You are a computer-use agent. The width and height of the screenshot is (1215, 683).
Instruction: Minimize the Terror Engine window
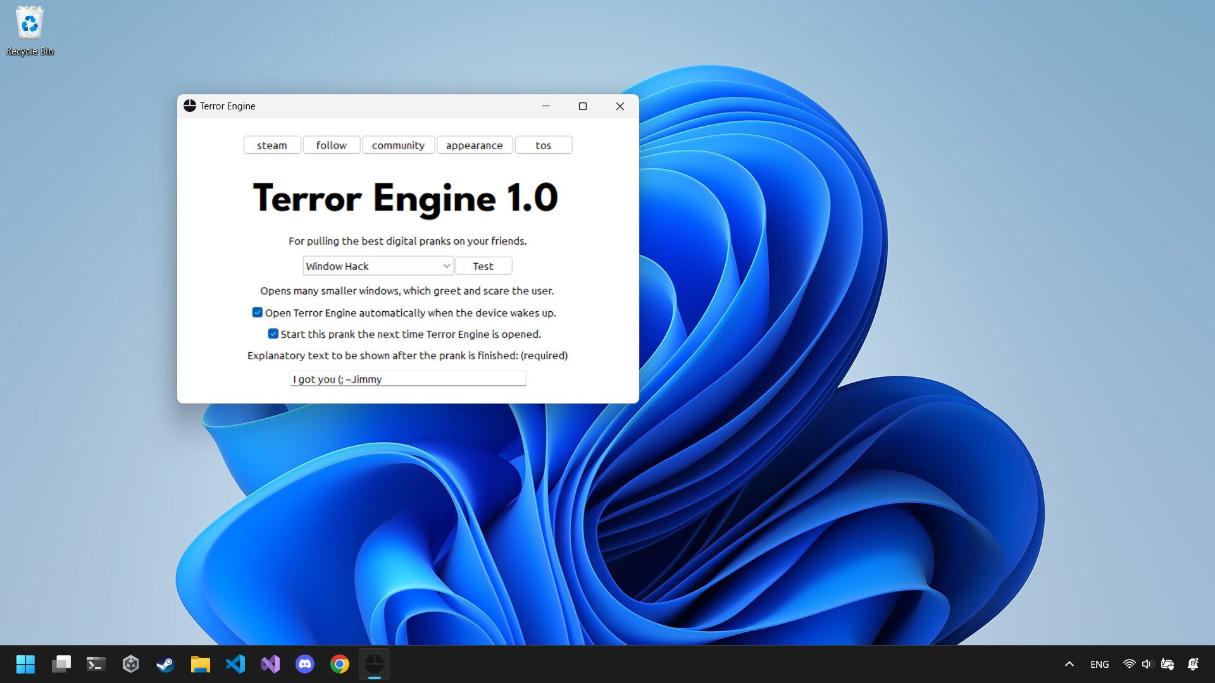coord(546,106)
